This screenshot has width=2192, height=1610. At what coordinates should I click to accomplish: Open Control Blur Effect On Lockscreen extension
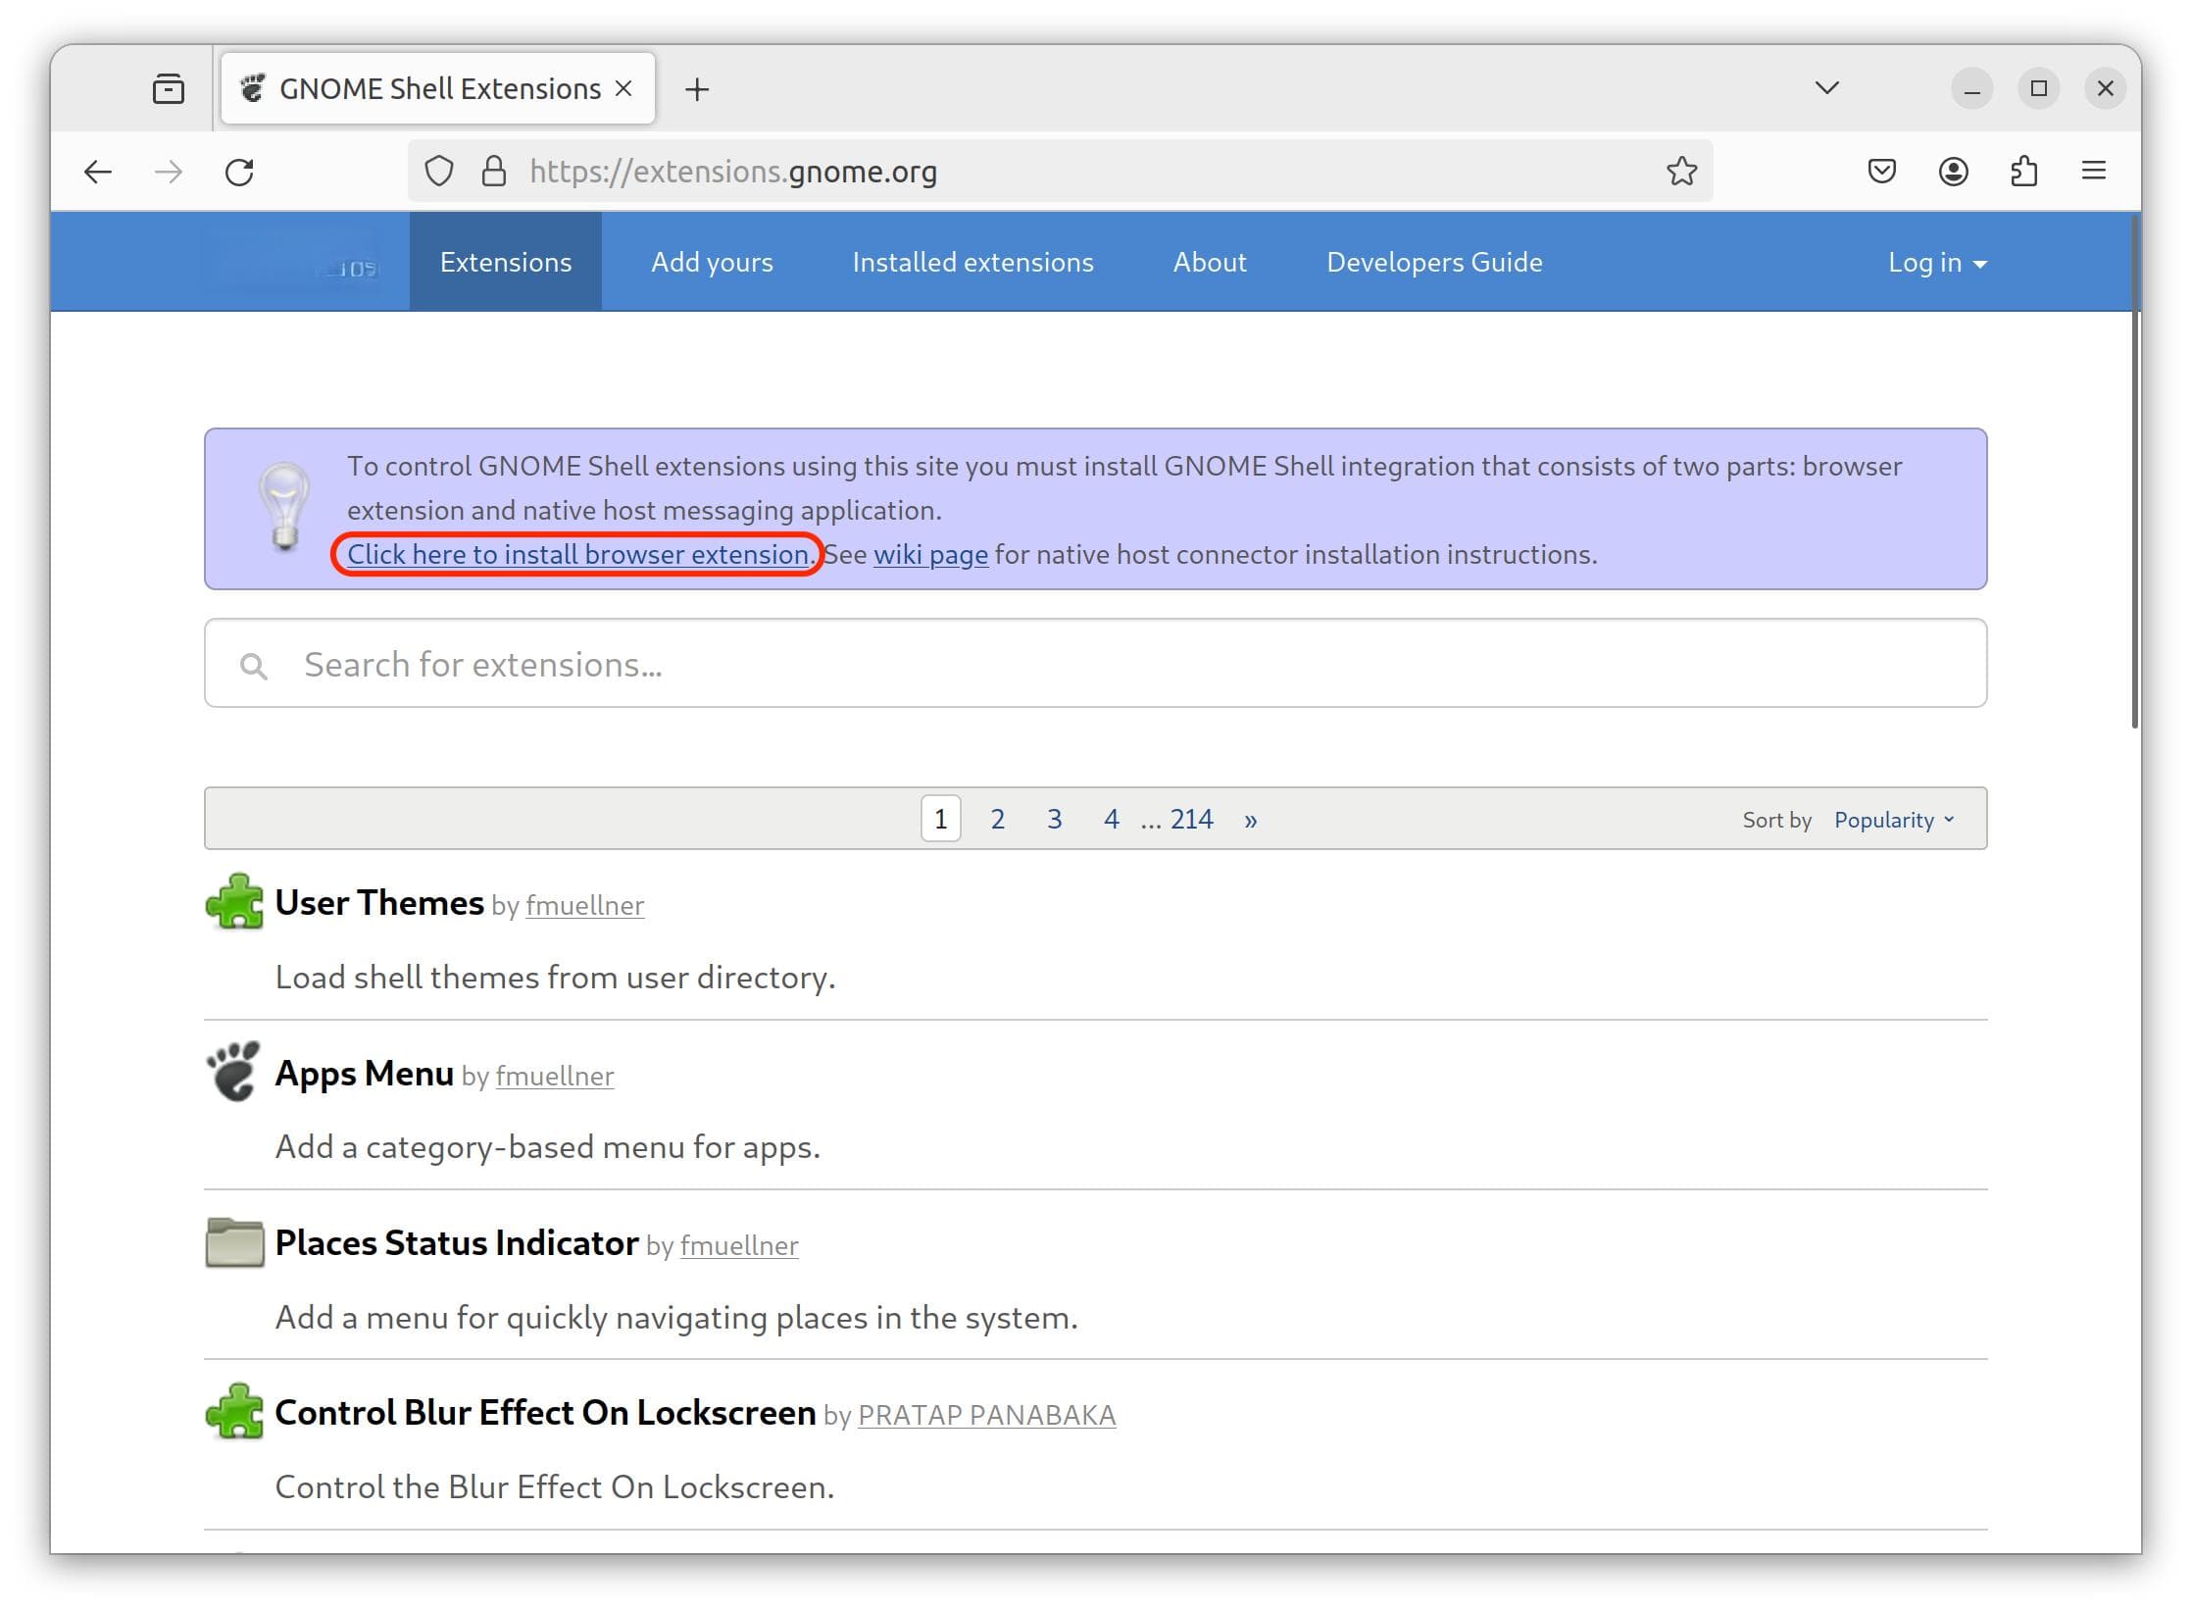tap(545, 1412)
